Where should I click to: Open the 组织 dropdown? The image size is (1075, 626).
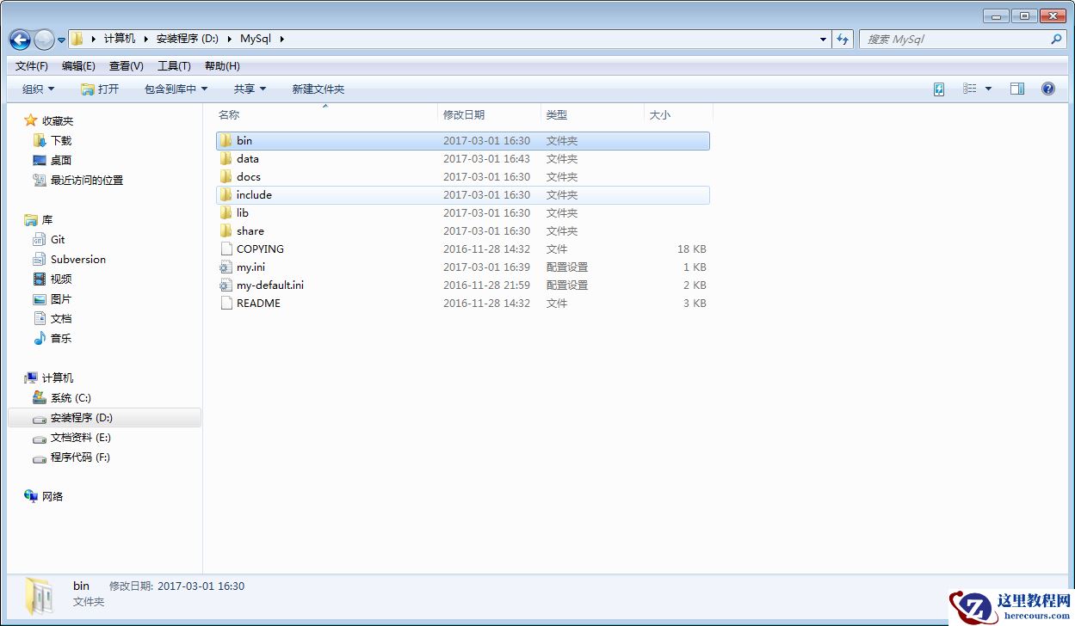36,89
